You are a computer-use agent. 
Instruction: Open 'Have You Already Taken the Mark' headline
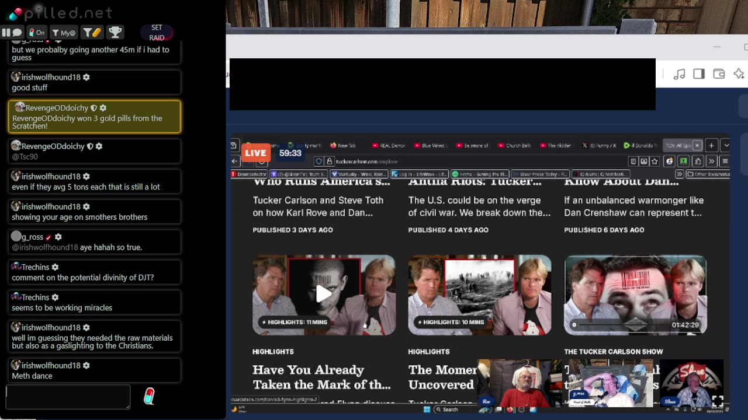coord(321,377)
